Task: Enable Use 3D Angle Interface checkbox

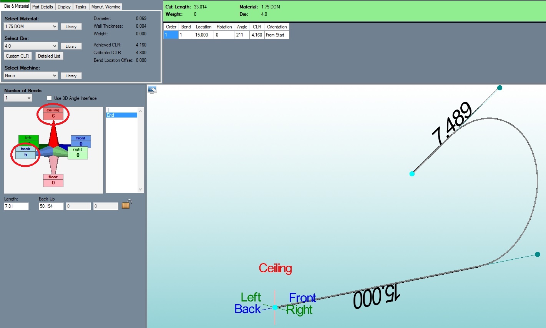Action: (49, 98)
